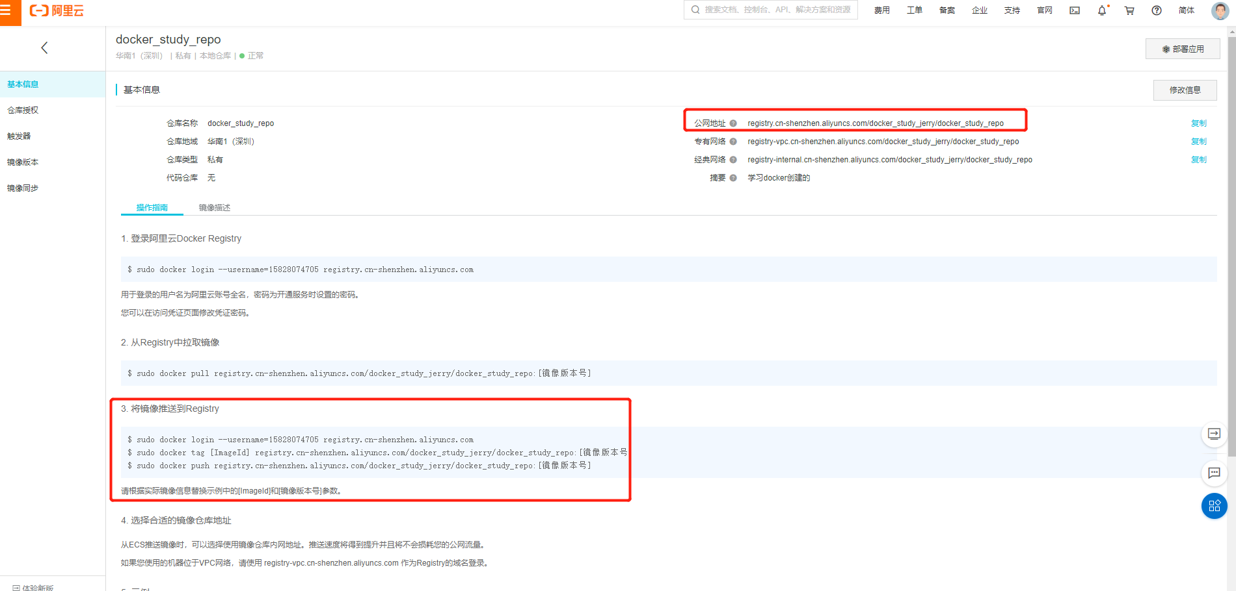Click the 部署应用 button

(1183, 49)
